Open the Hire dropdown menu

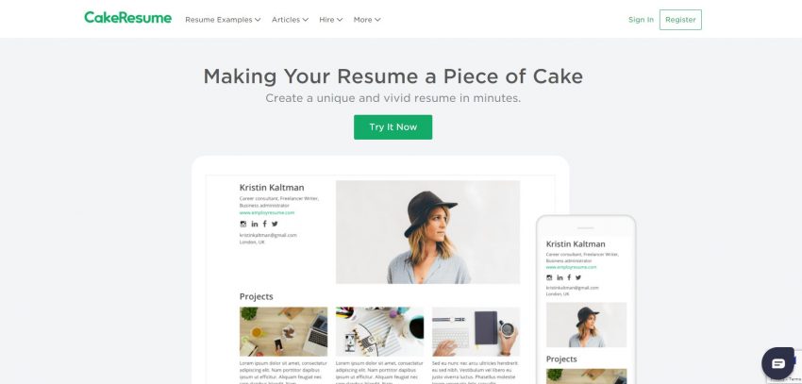[331, 20]
